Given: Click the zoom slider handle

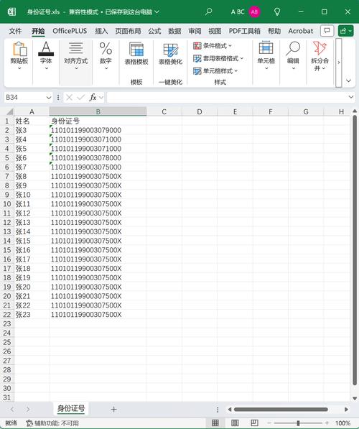Looking at the screenshot, I should click(x=298, y=423).
